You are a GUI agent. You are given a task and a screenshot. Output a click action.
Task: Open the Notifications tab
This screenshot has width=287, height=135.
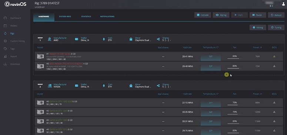pos(107,16)
